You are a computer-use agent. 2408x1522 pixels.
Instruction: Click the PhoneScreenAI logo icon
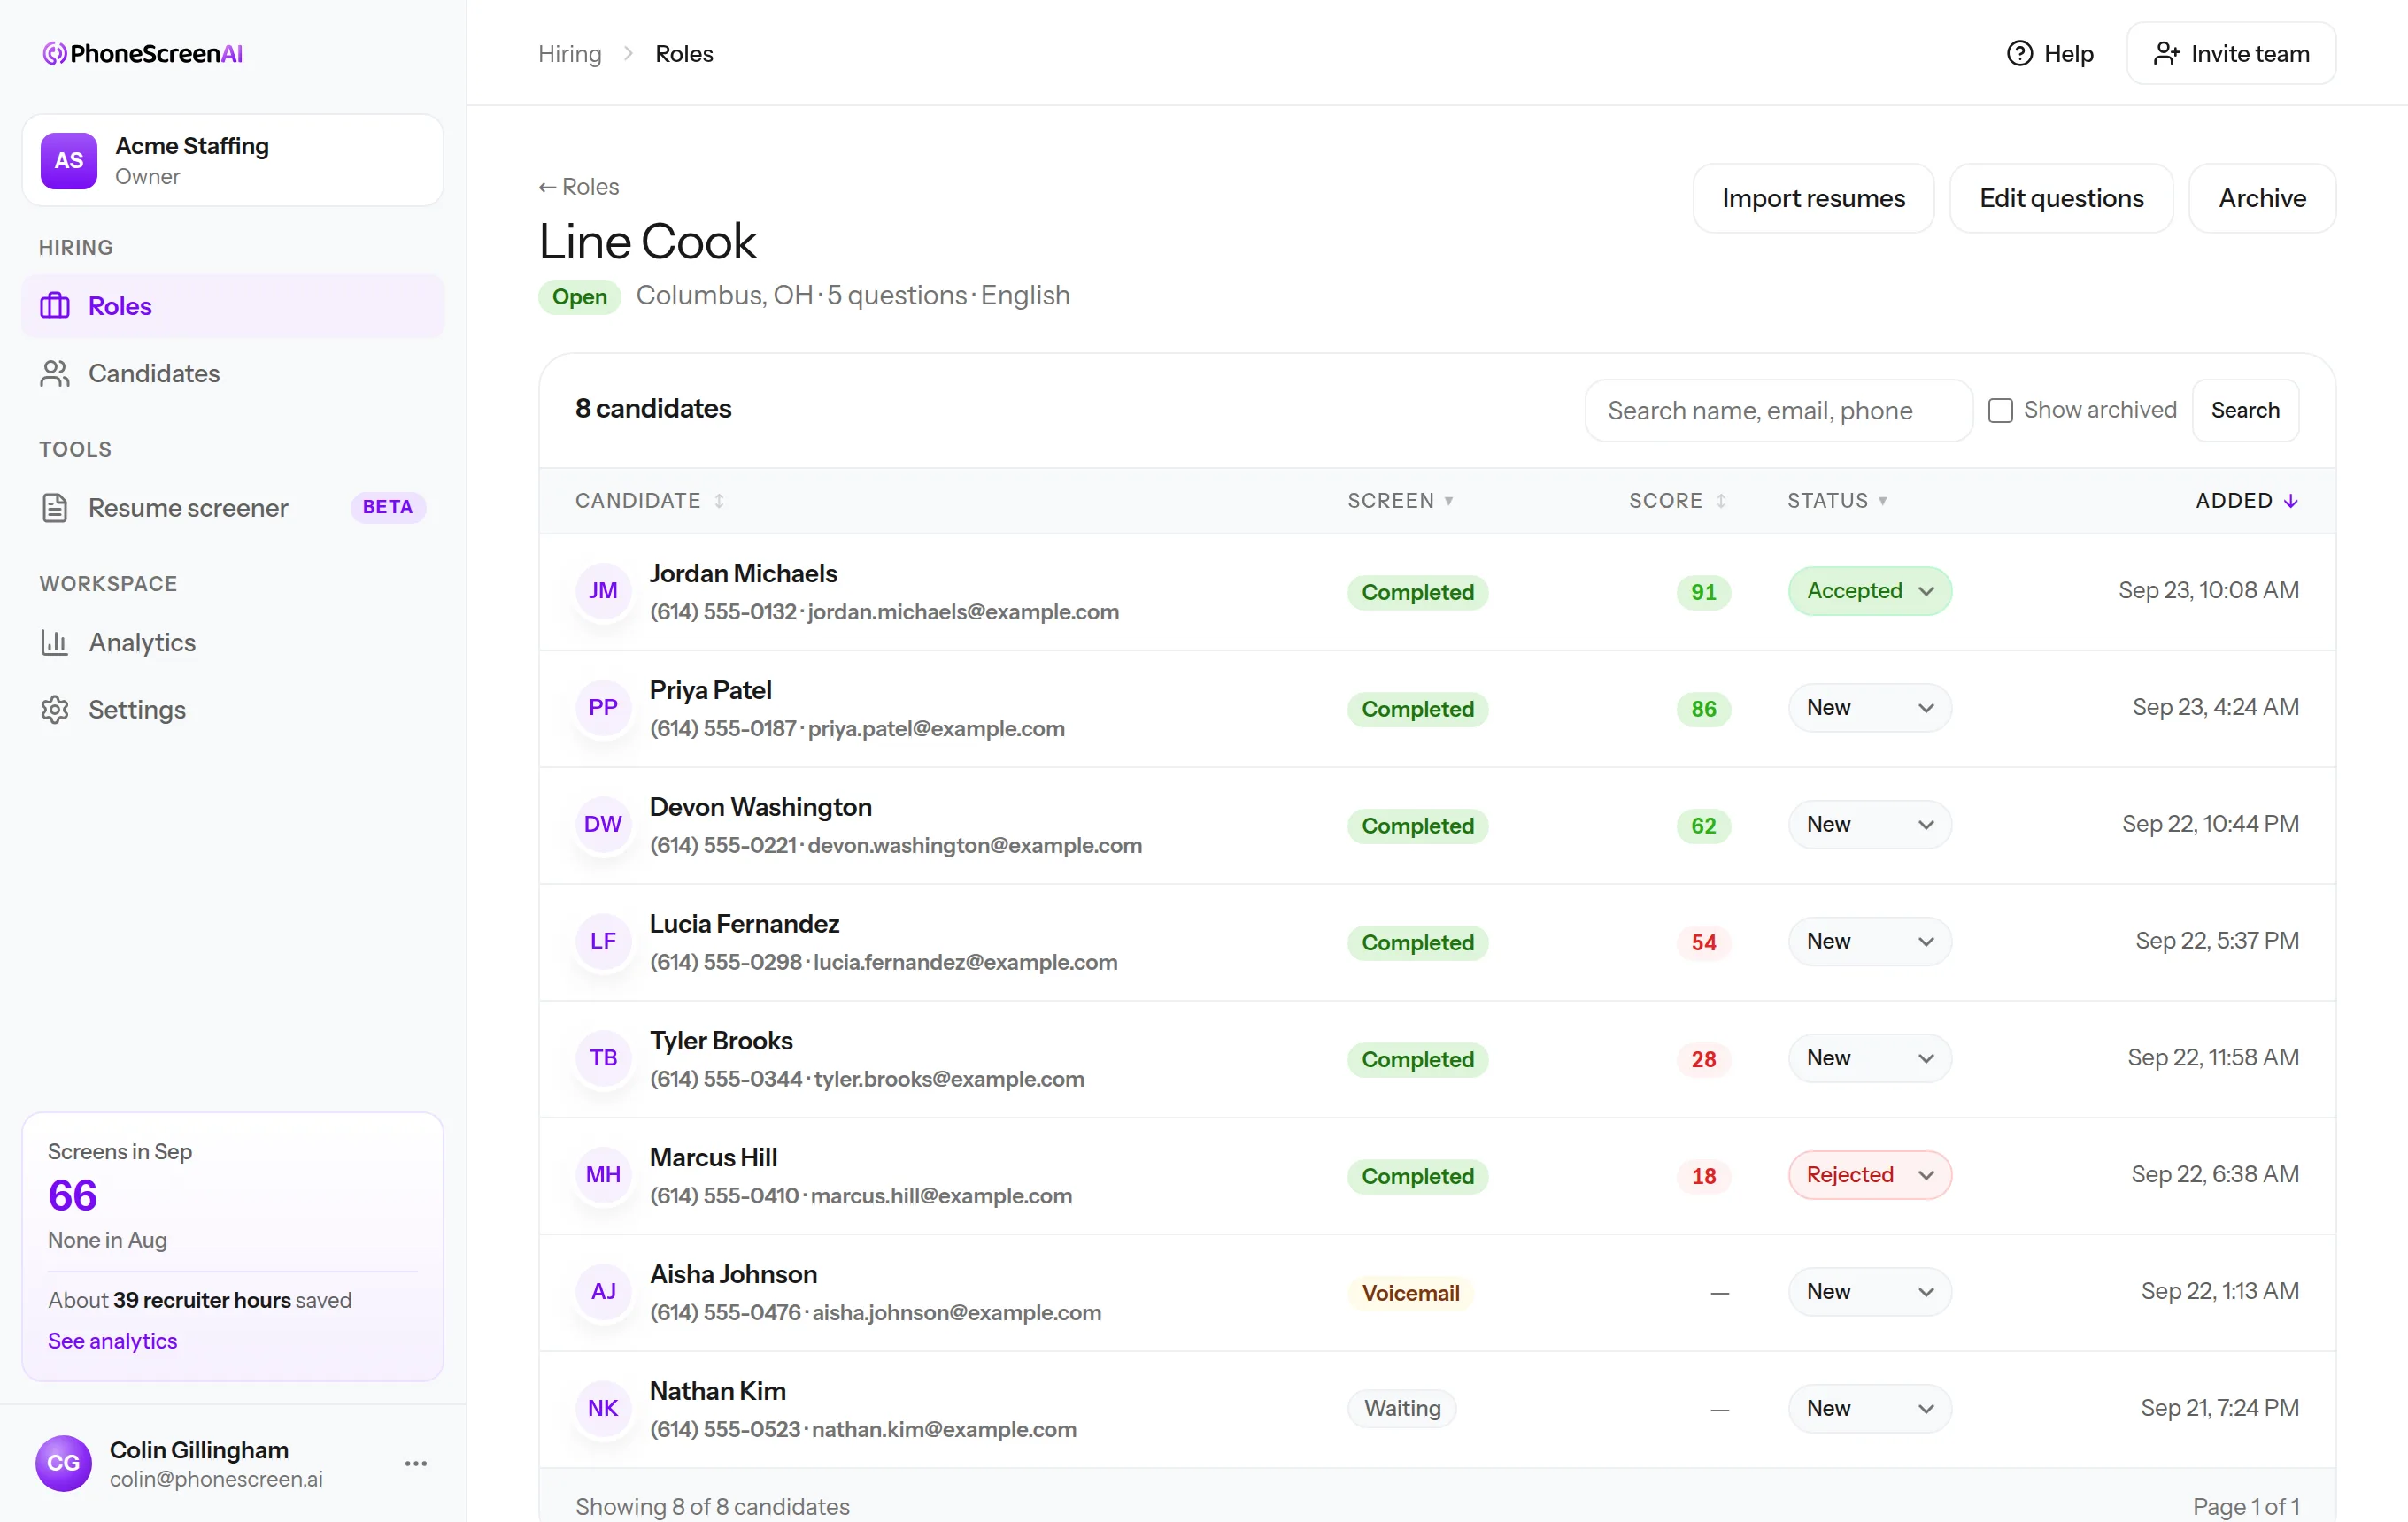[54, 53]
